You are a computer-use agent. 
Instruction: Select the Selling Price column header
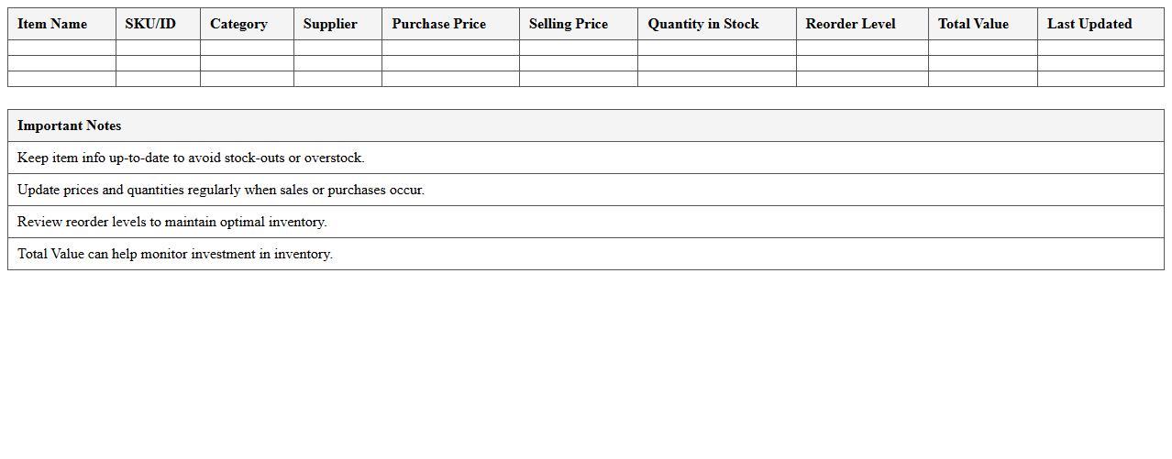click(x=568, y=24)
